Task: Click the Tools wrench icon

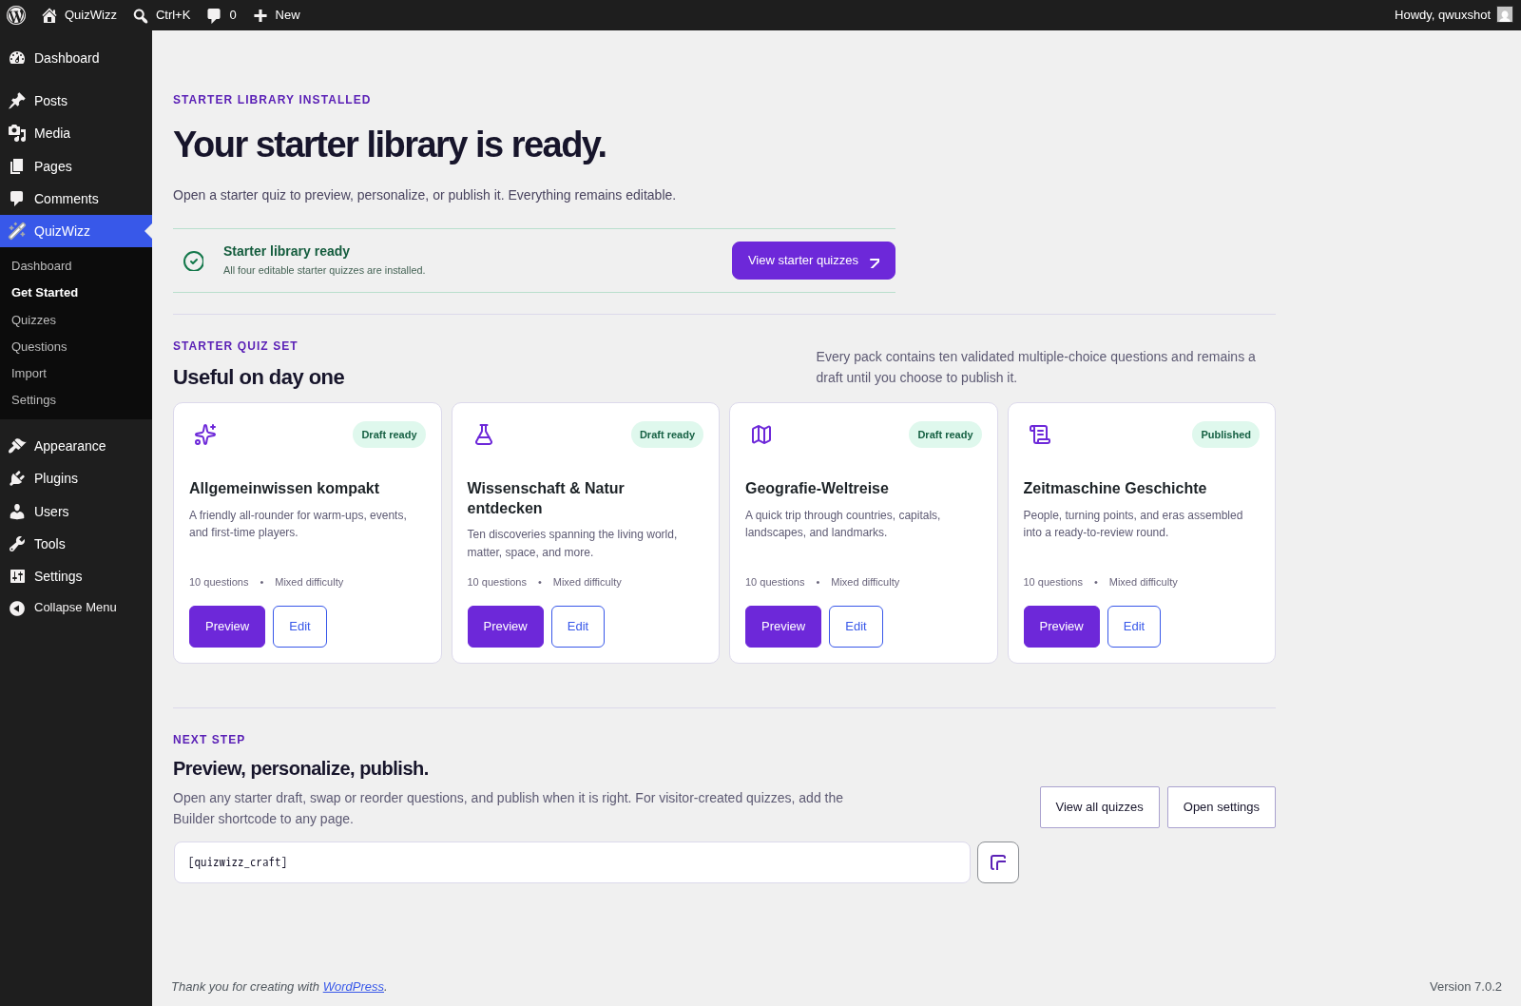Action: point(17,544)
